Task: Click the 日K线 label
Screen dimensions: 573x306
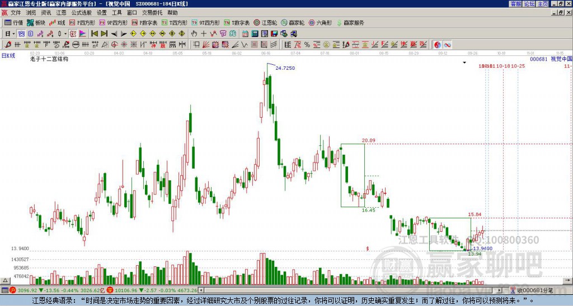Action: point(8,56)
